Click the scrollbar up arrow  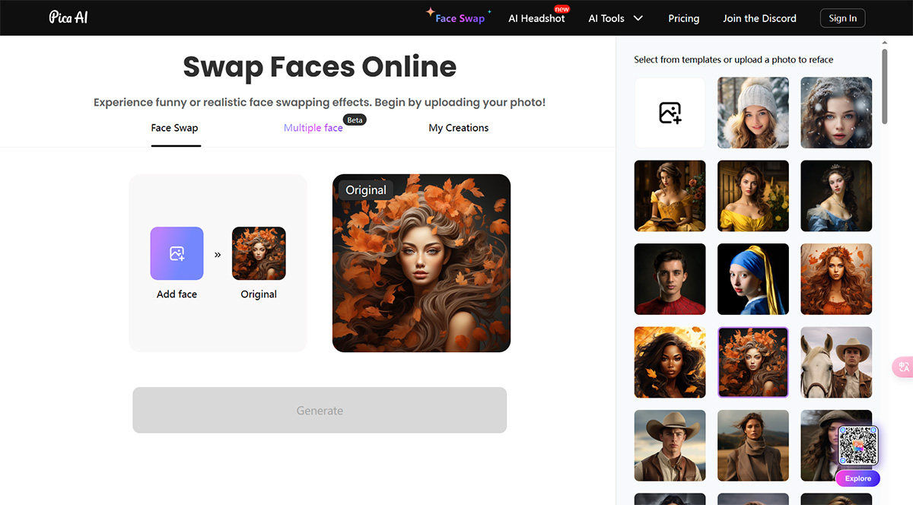[885, 43]
